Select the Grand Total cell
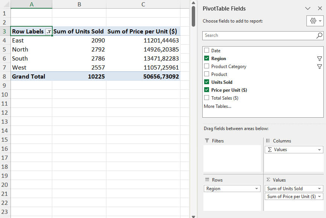The width and height of the screenshot is (326, 218). pos(29,76)
